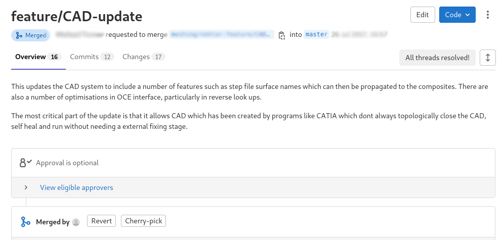Viewport: 504px width, 240px height.
Task: Open the vertical ellipsis actions menu
Action: coord(488,15)
